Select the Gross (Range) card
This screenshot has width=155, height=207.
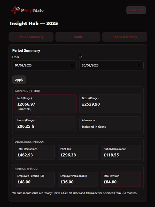tap(110, 103)
